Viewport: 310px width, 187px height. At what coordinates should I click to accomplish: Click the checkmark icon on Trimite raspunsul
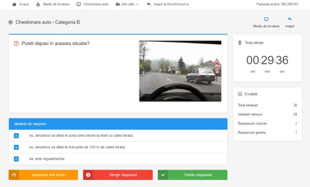163,175
